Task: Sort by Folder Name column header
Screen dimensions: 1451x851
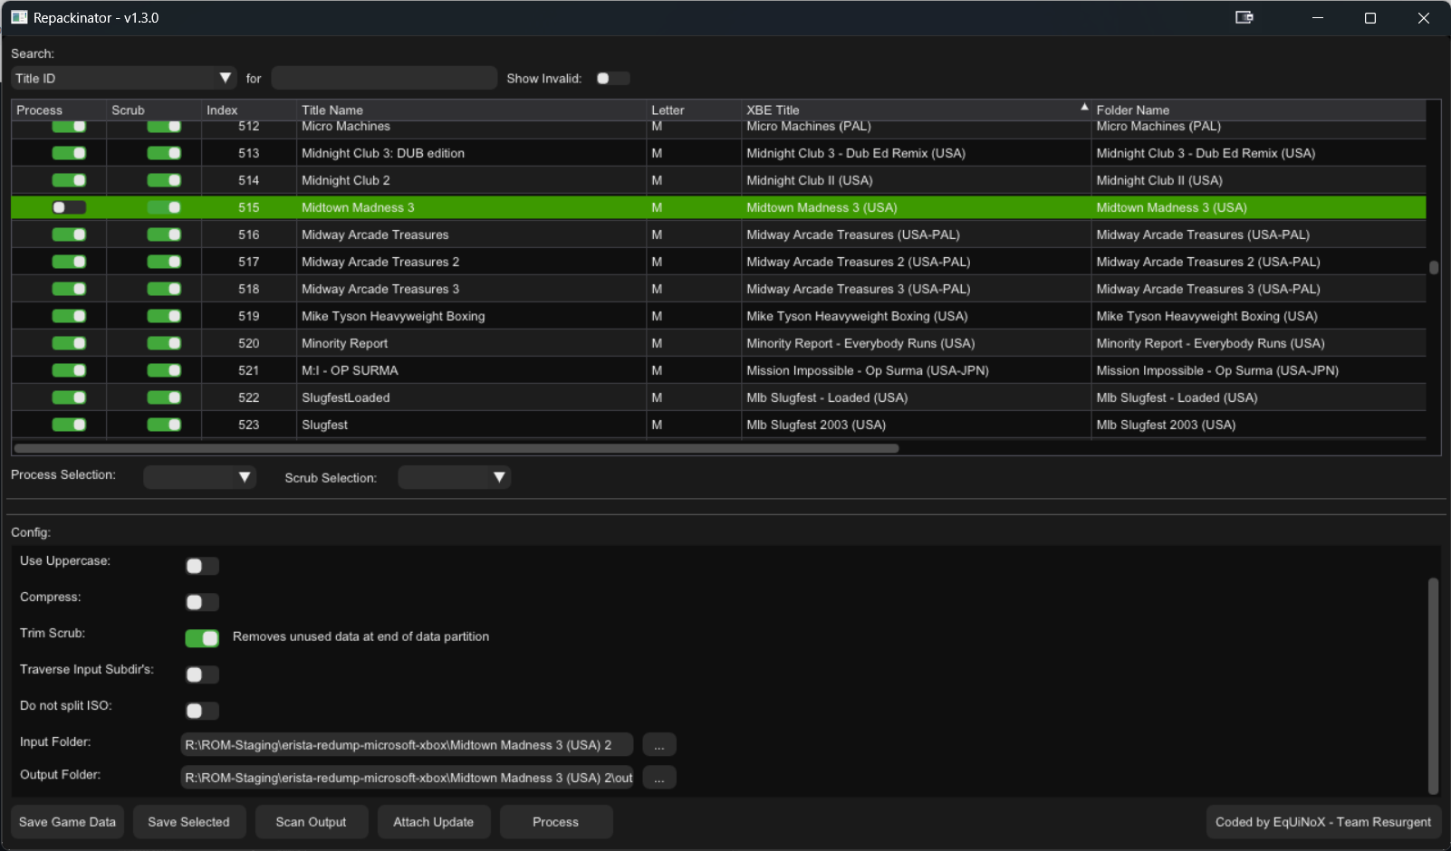Action: [x=1258, y=110]
